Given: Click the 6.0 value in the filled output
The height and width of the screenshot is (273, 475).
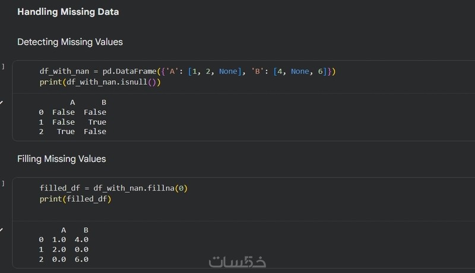Looking at the screenshot, I should click(x=82, y=259).
